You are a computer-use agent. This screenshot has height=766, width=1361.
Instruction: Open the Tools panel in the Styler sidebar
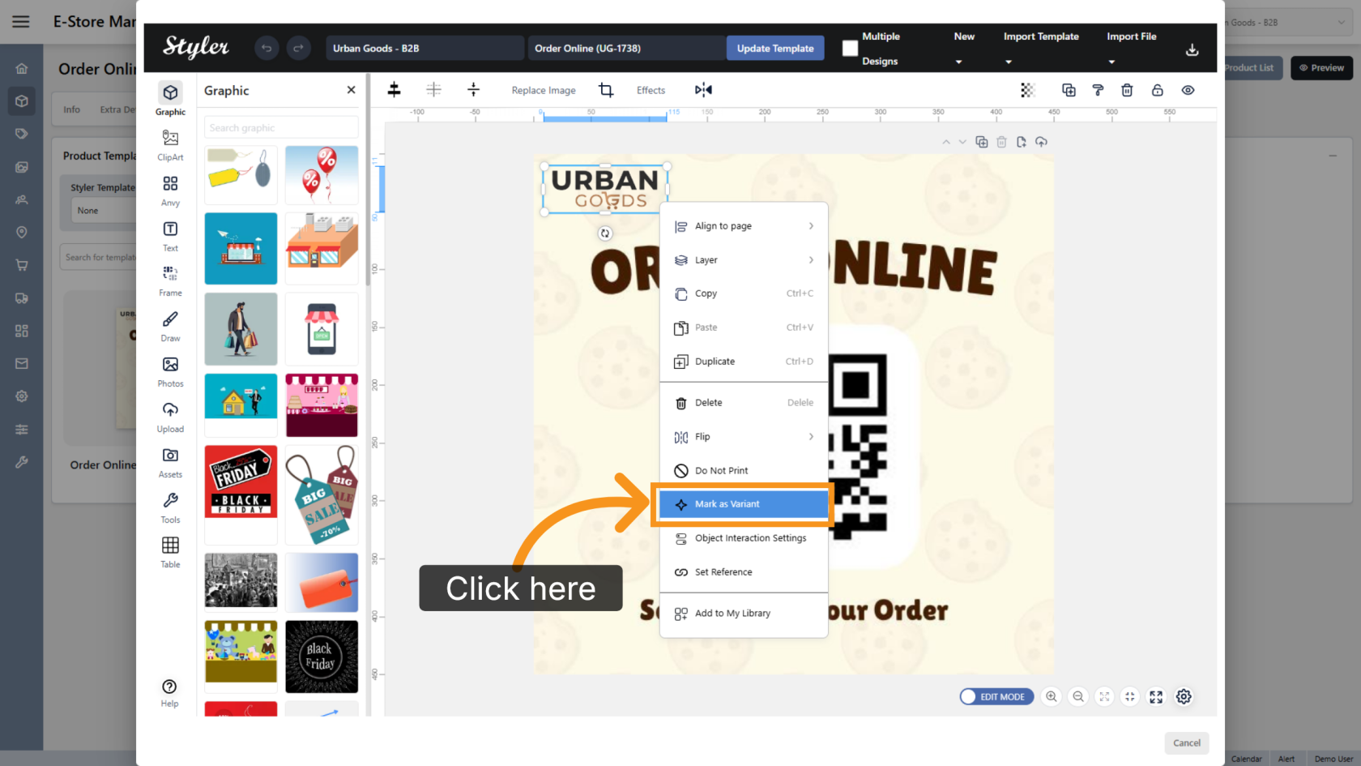pyautogui.click(x=170, y=507)
